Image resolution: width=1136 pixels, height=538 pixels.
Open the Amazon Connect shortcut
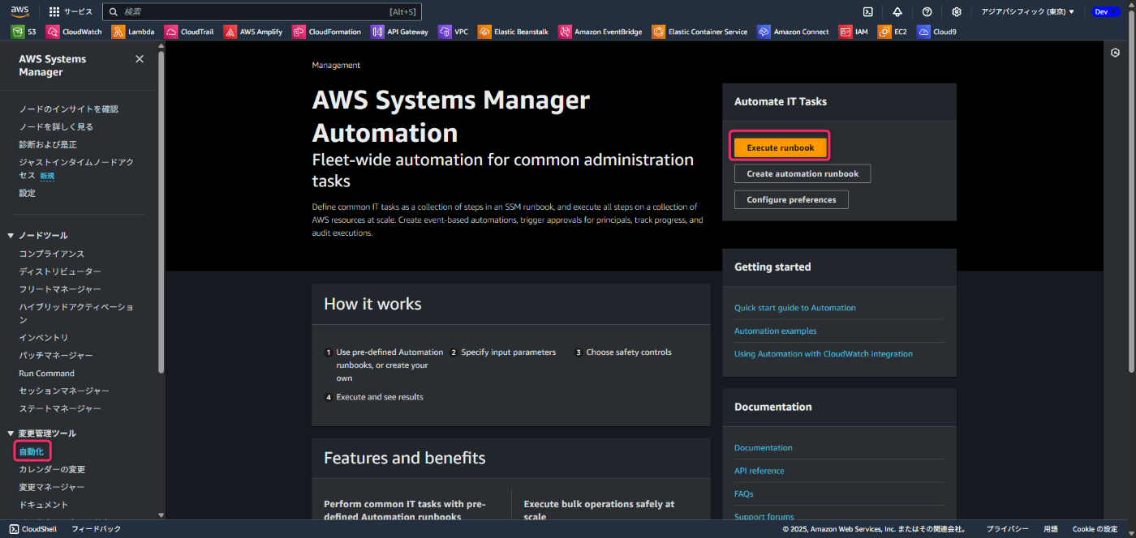[x=794, y=32]
